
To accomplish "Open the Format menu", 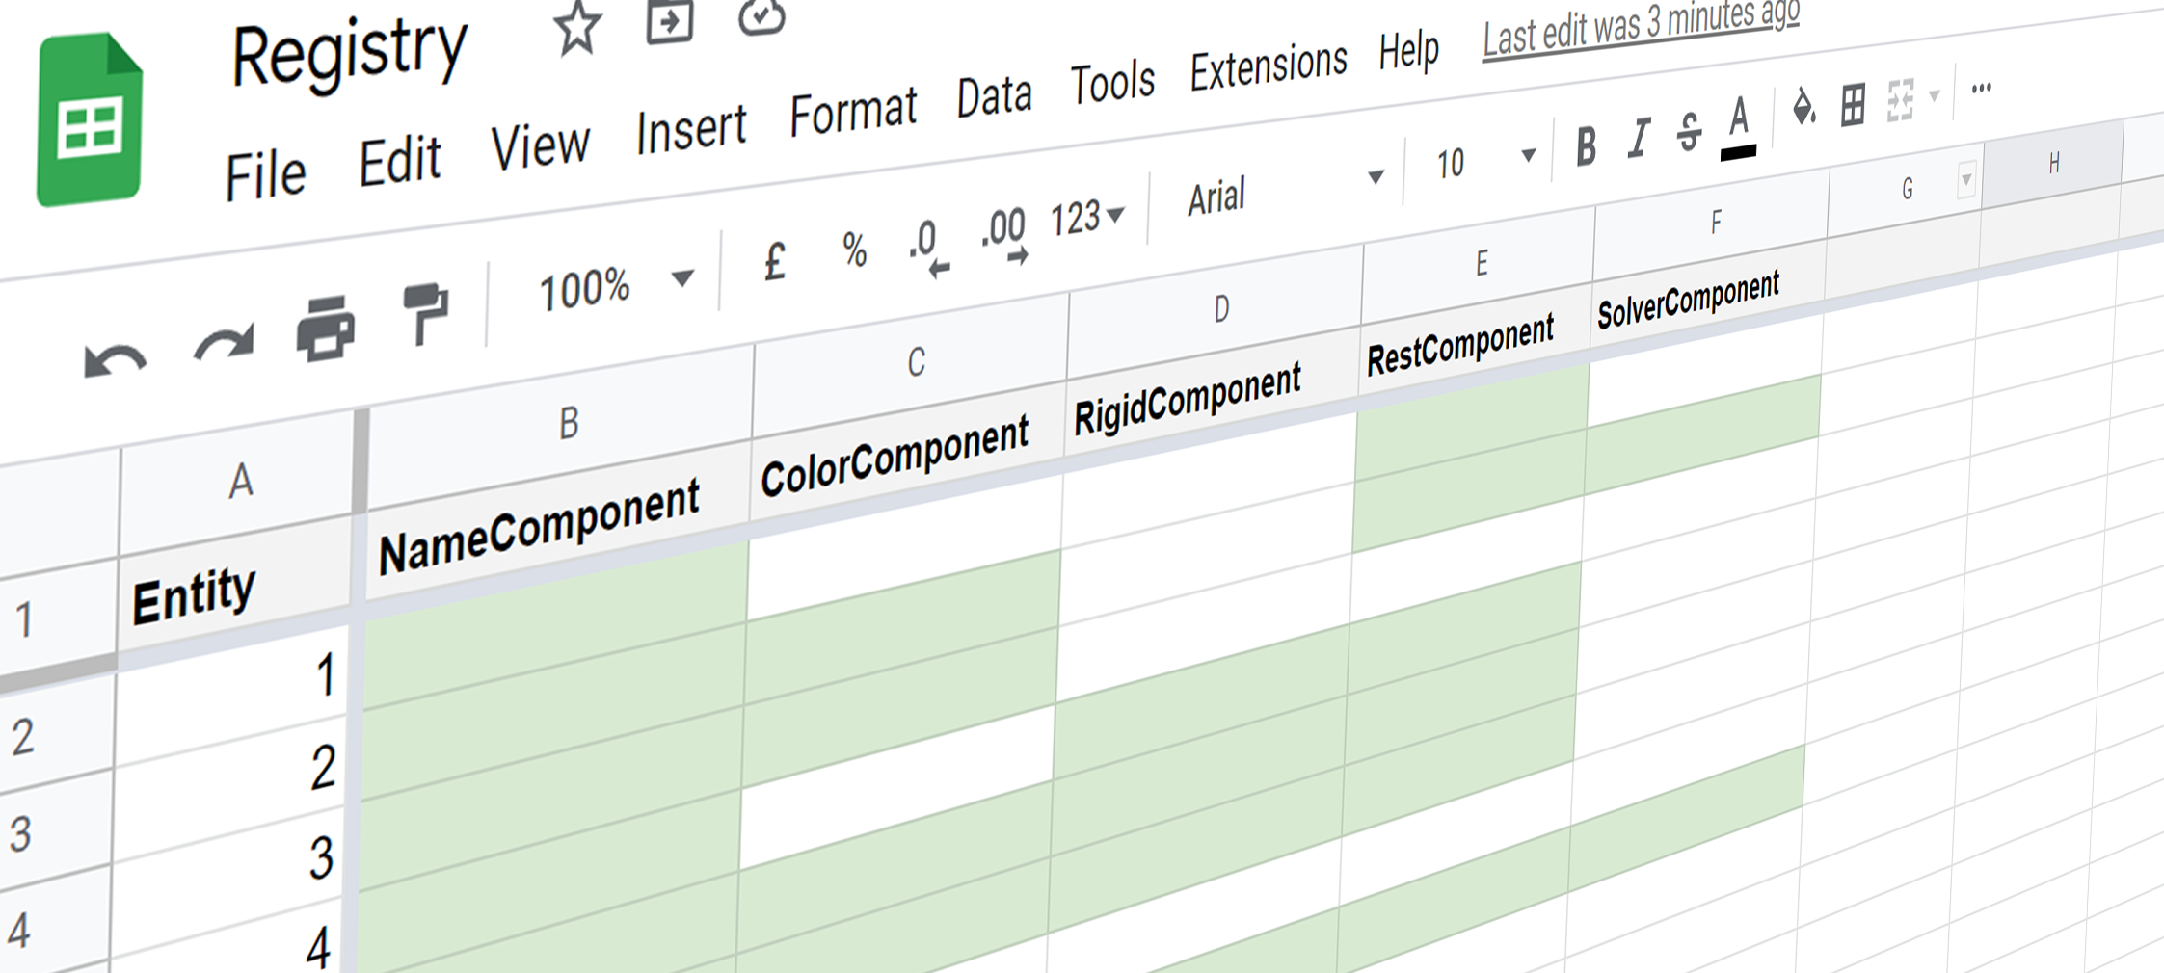I will 852,112.
